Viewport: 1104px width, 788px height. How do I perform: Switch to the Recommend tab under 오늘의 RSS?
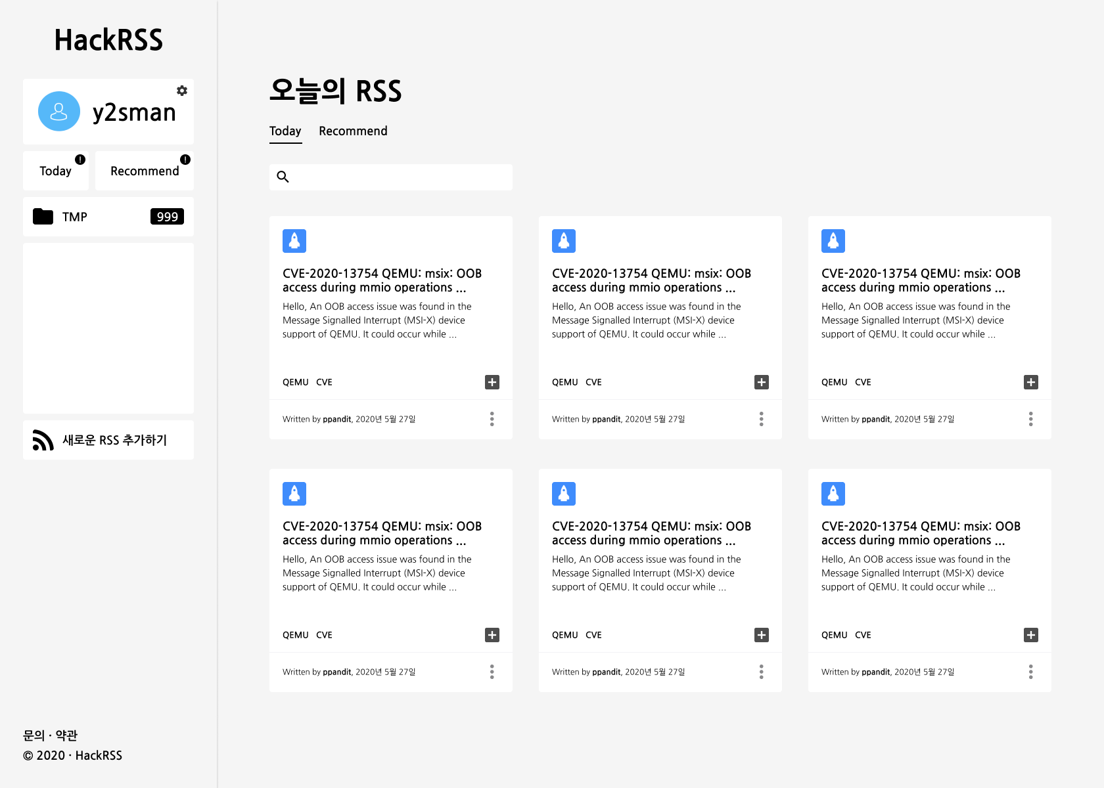point(353,131)
